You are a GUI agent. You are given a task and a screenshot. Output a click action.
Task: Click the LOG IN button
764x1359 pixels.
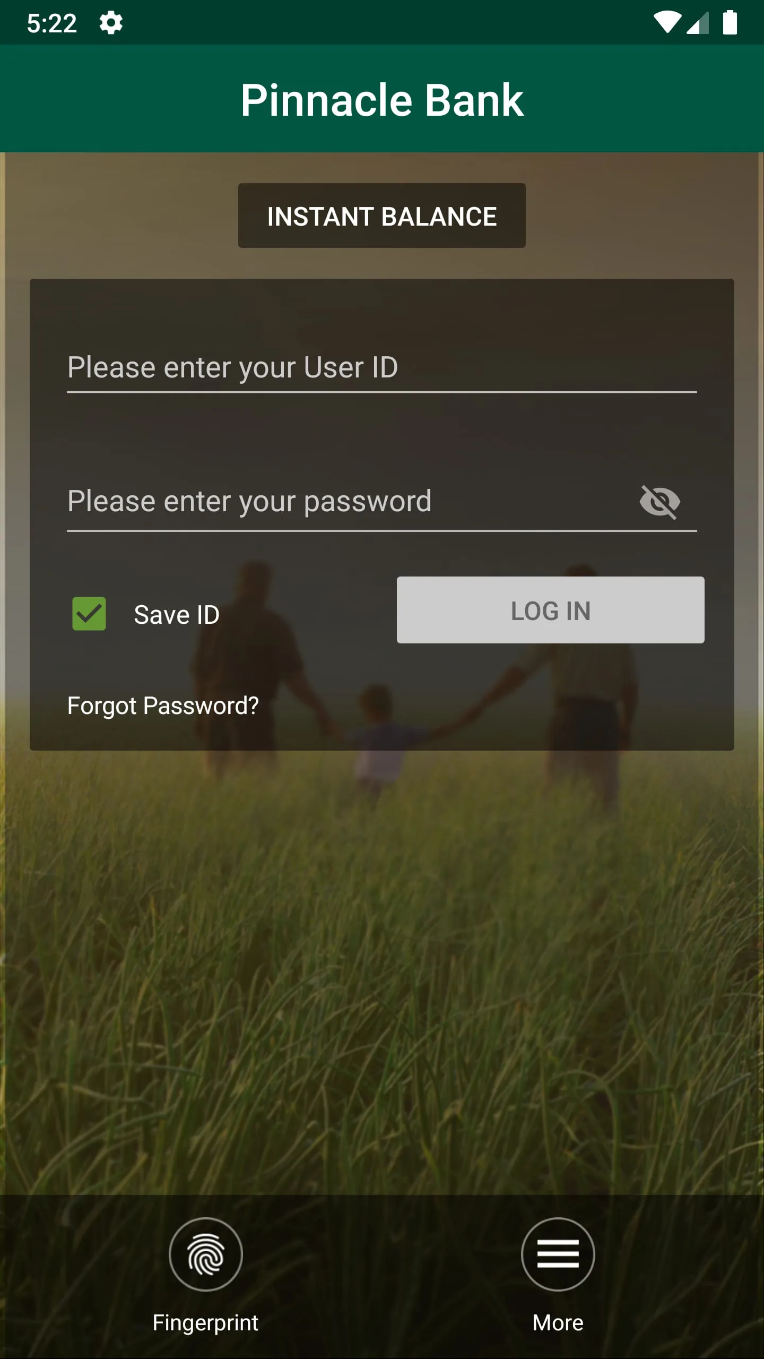coord(551,610)
